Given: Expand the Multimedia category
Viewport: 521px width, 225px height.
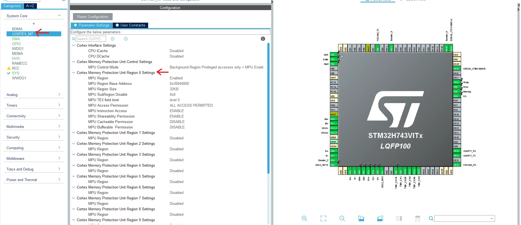Looking at the screenshot, I should (59, 126).
